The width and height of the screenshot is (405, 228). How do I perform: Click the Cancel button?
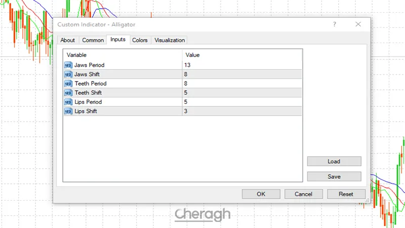point(303,194)
